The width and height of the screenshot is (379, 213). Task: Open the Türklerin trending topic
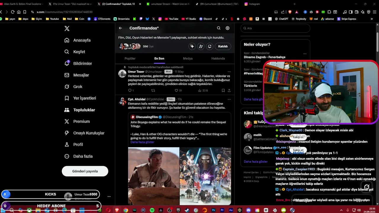click(x=250, y=86)
